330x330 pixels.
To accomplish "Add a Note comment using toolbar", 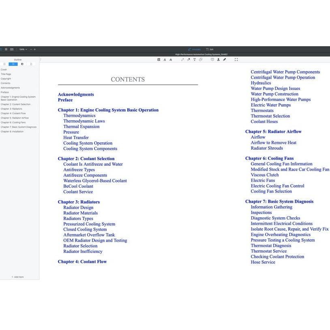I will point(212,60).
